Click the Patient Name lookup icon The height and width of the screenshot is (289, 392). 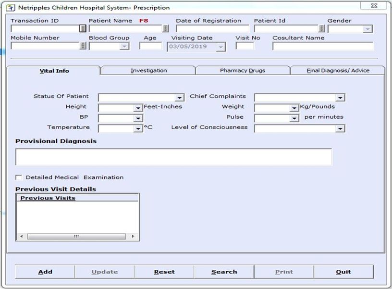166,28
